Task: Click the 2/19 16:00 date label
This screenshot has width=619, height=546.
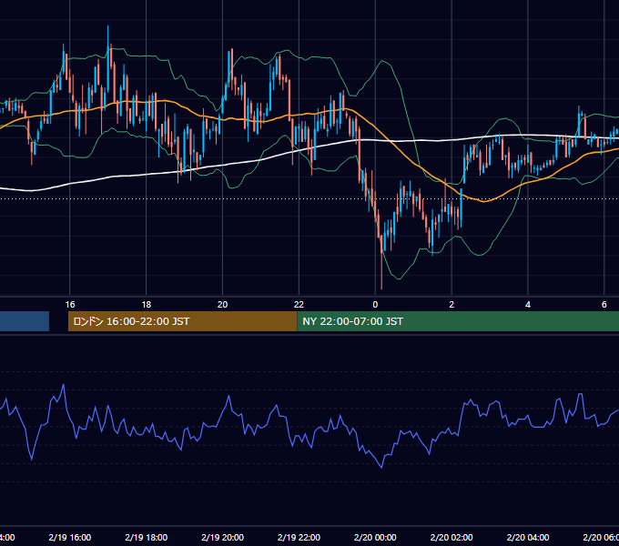Action: tap(70, 537)
